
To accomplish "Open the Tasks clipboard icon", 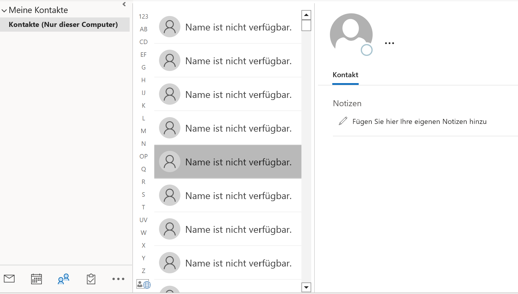I will coord(91,279).
